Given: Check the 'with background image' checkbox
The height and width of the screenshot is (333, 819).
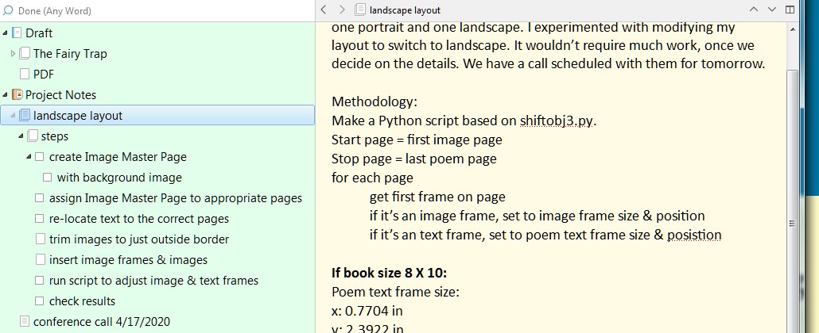Looking at the screenshot, I should [48, 178].
